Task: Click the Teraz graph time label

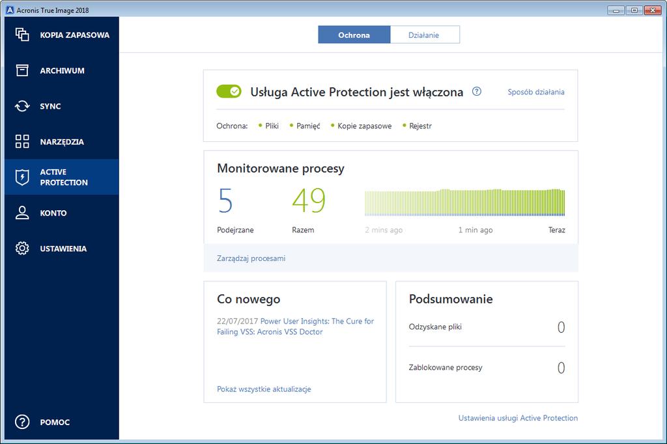Action: [556, 230]
